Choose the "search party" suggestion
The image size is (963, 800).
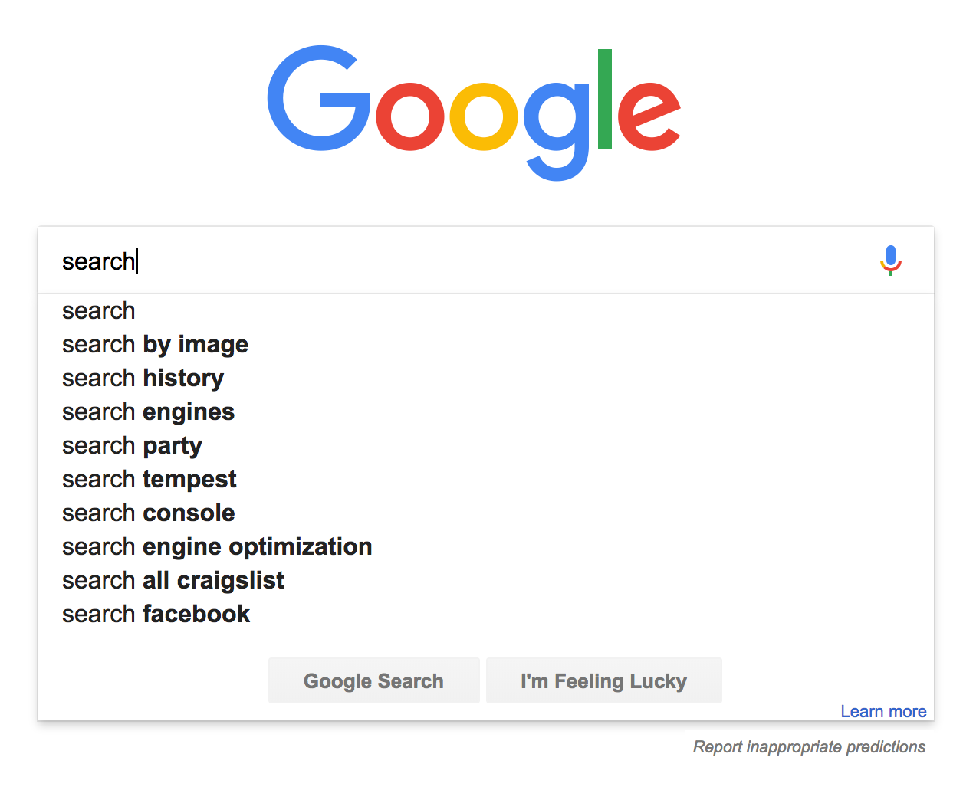click(132, 446)
